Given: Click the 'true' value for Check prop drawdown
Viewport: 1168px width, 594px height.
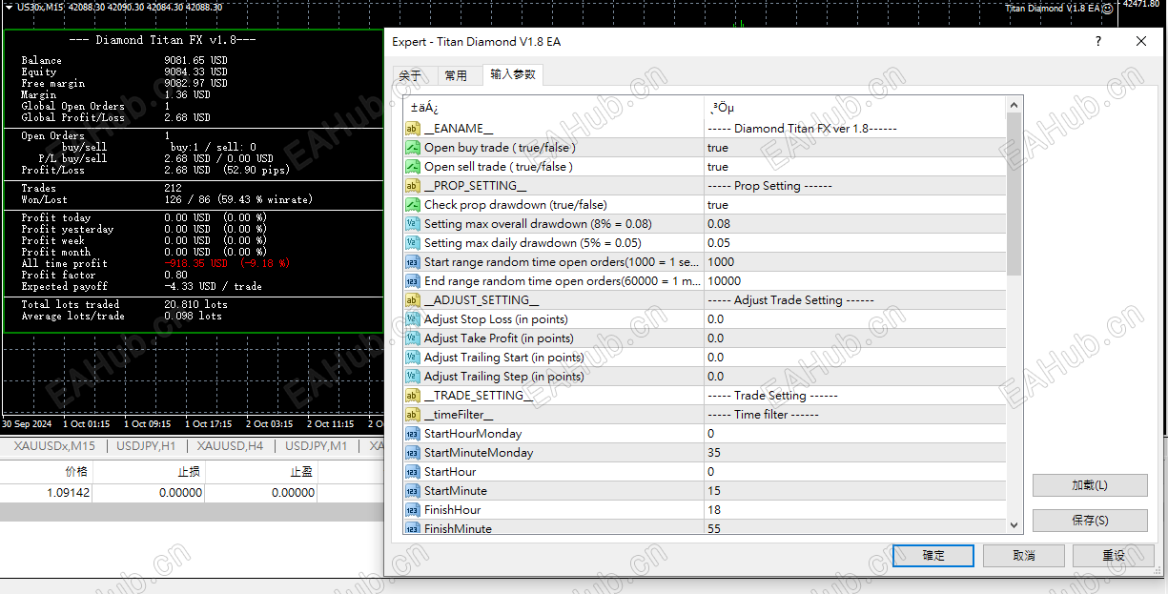Looking at the screenshot, I should point(718,205).
